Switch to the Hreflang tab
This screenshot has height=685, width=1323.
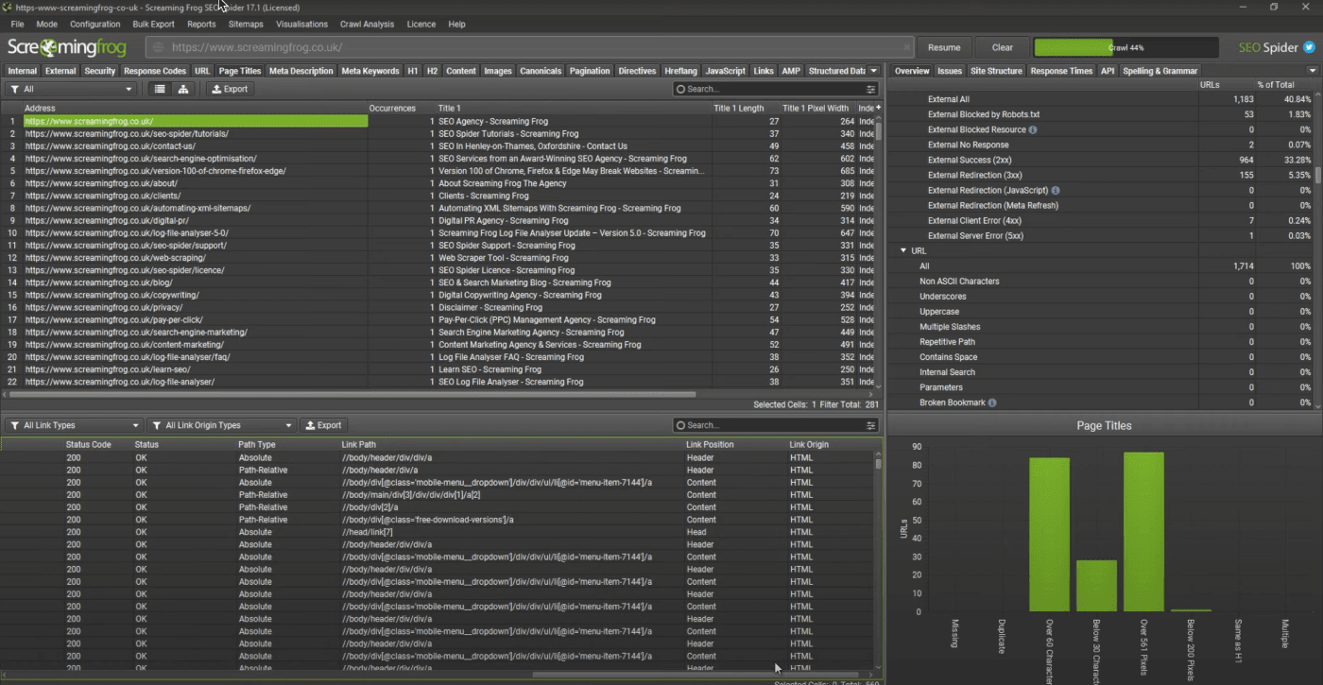click(680, 71)
